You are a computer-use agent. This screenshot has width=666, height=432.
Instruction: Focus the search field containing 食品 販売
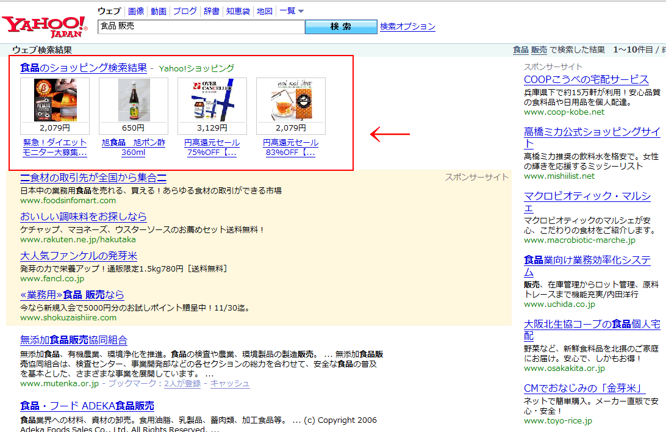(201, 26)
